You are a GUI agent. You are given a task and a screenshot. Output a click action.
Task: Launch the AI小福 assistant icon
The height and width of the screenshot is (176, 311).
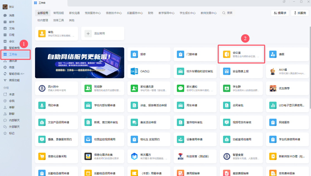pyautogui.click(x=273, y=71)
